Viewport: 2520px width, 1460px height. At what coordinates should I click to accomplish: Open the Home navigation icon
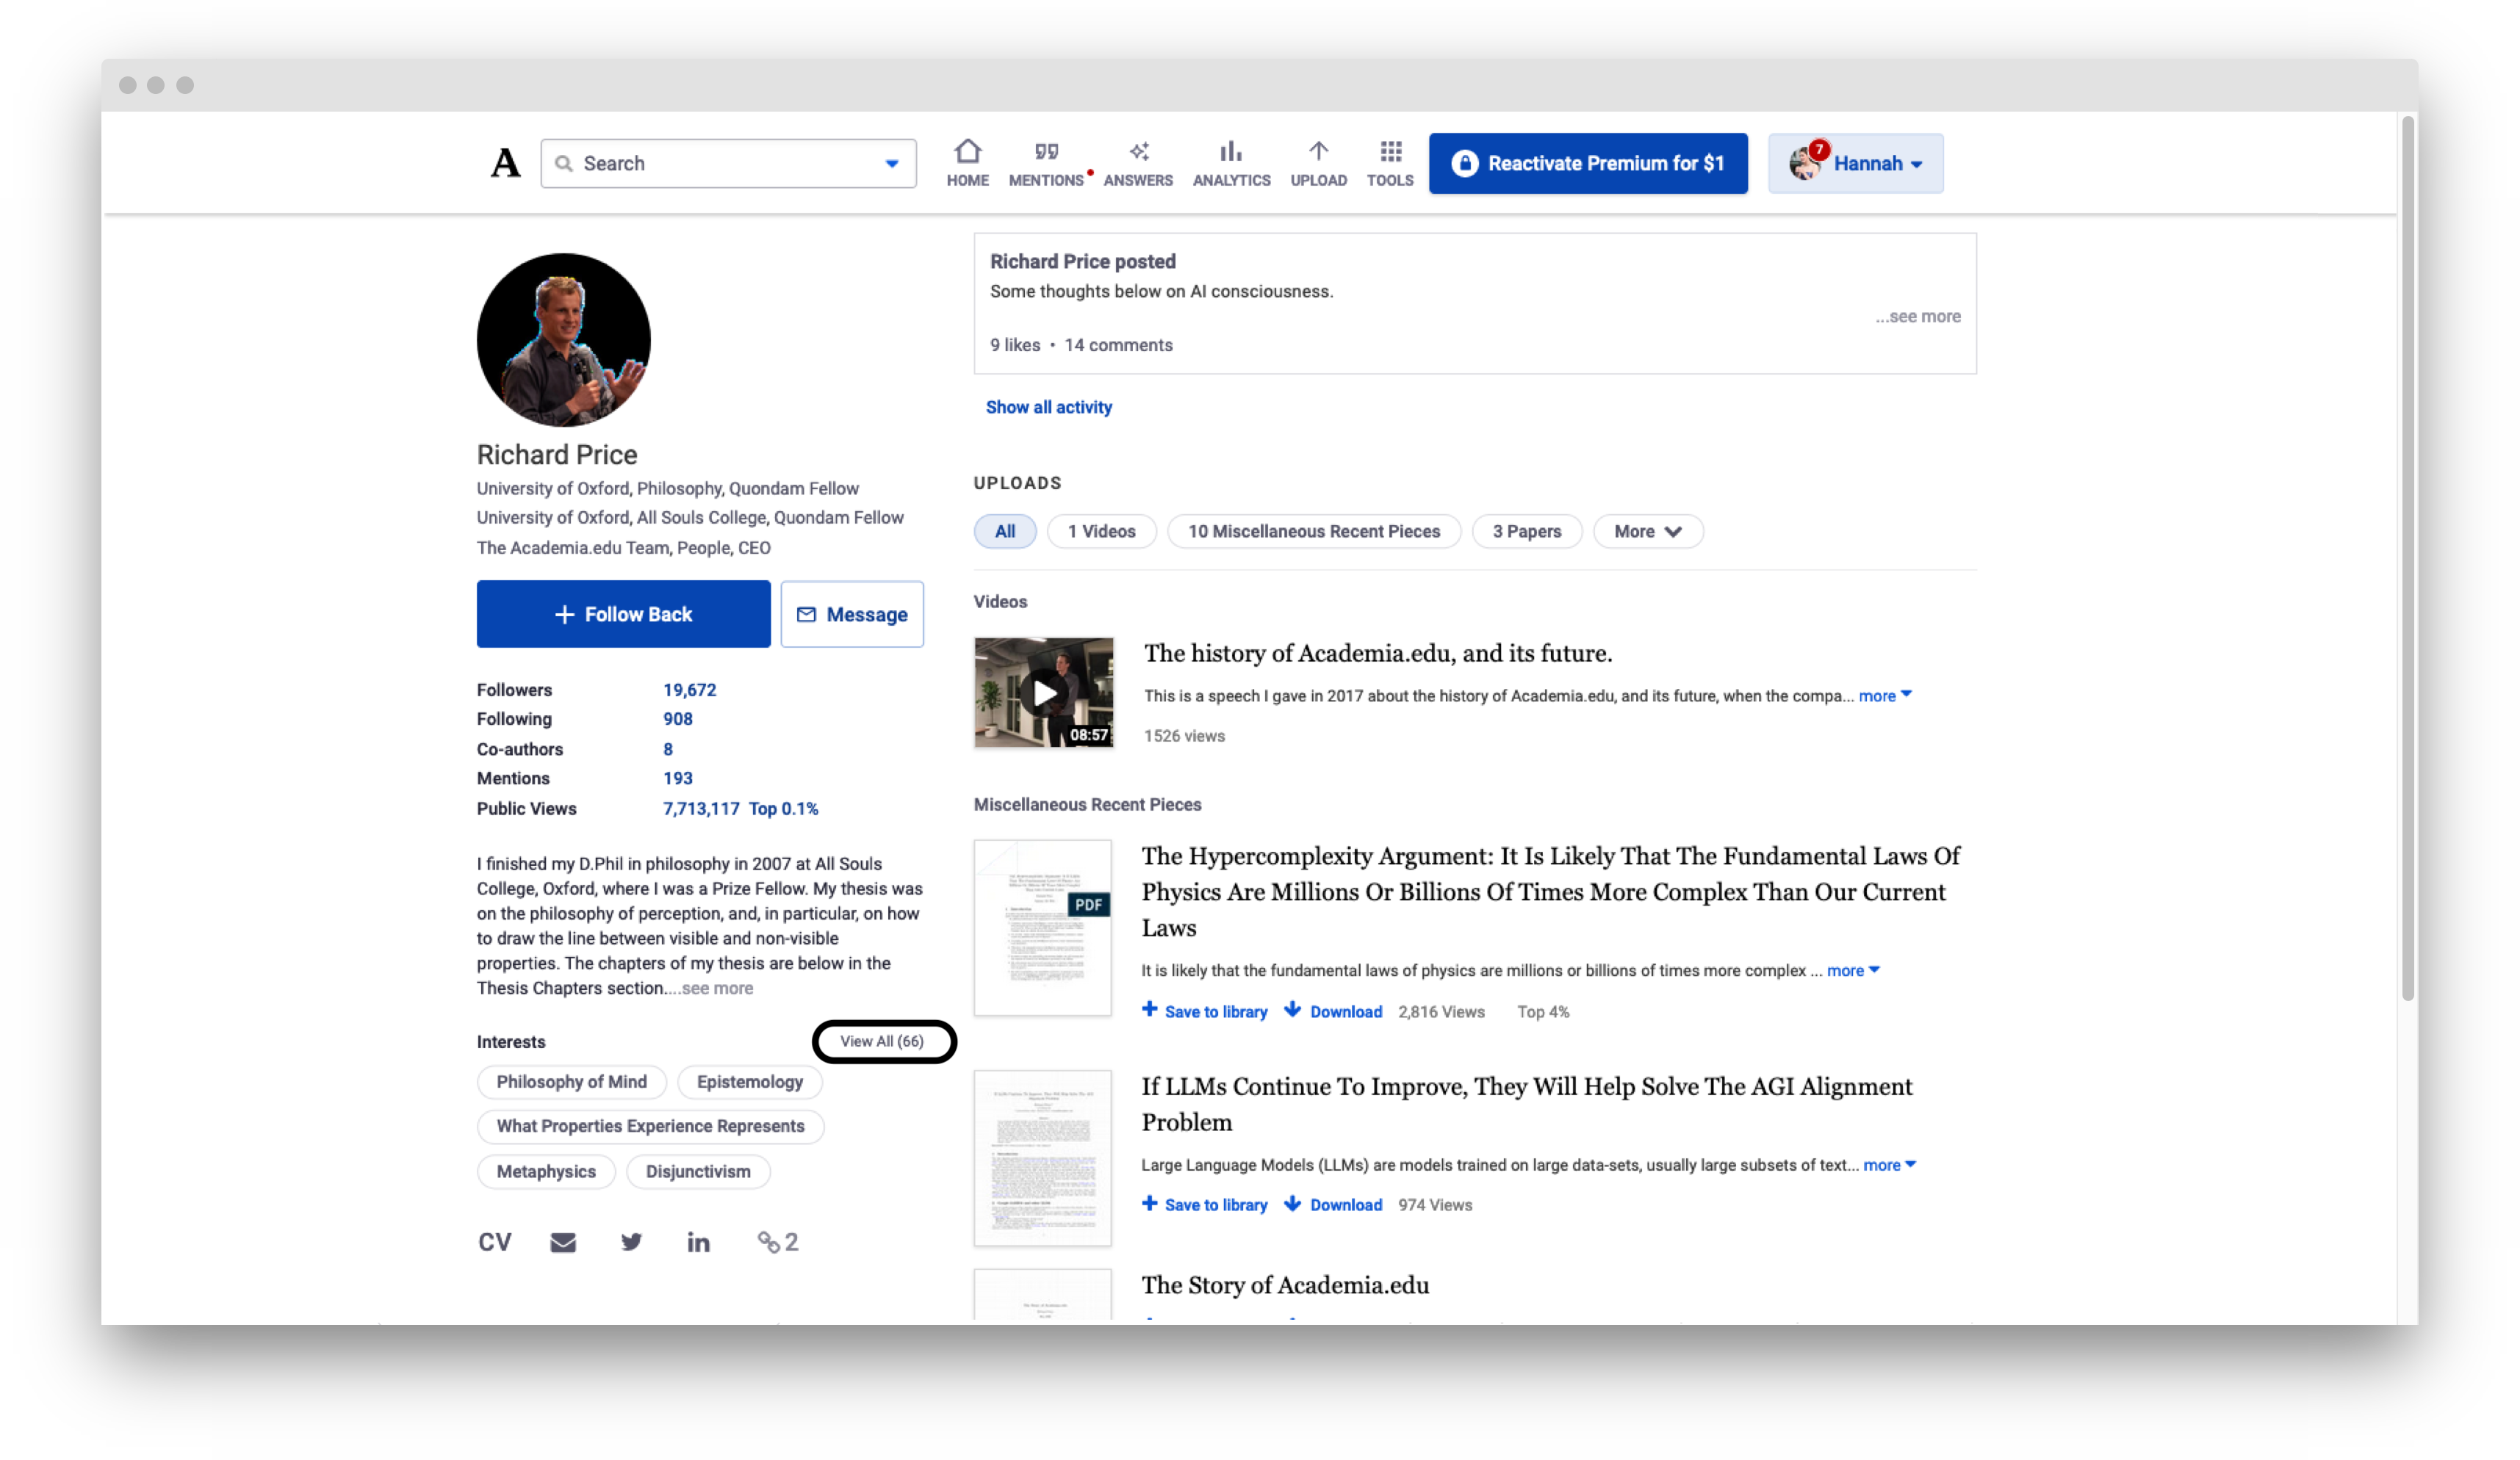pos(967,163)
